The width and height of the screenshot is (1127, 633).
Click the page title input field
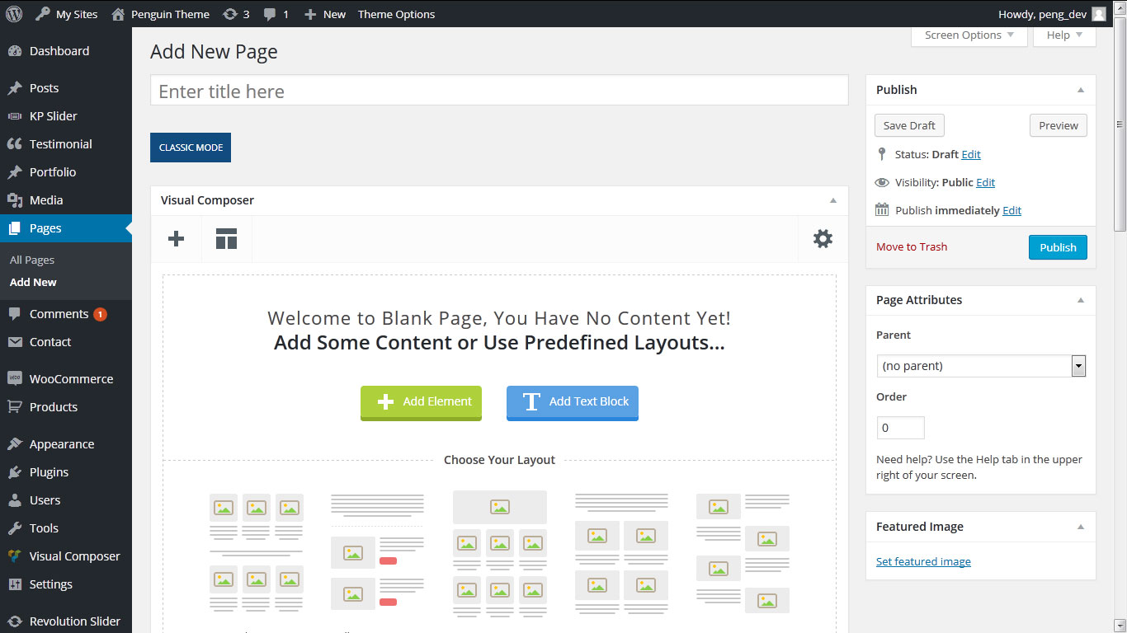point(499,91)
